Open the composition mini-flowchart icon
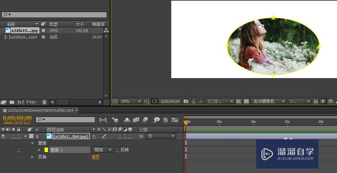Image resolution: width=337 pixels, height=173 pixels. (103, 120)
